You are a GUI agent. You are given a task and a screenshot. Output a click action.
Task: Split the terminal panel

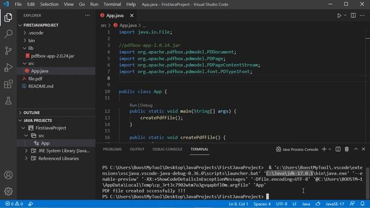[x=338, y=149]
